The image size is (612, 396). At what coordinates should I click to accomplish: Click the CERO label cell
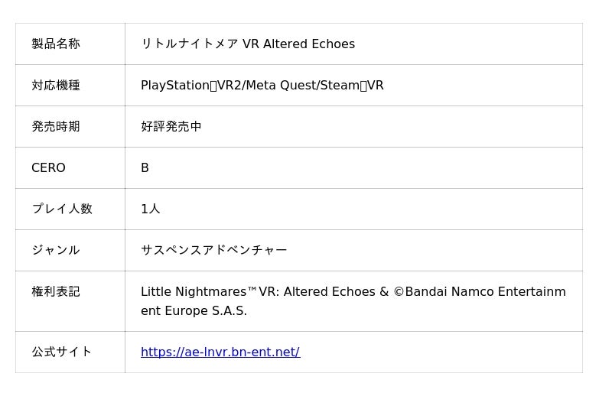click(48, 167)
